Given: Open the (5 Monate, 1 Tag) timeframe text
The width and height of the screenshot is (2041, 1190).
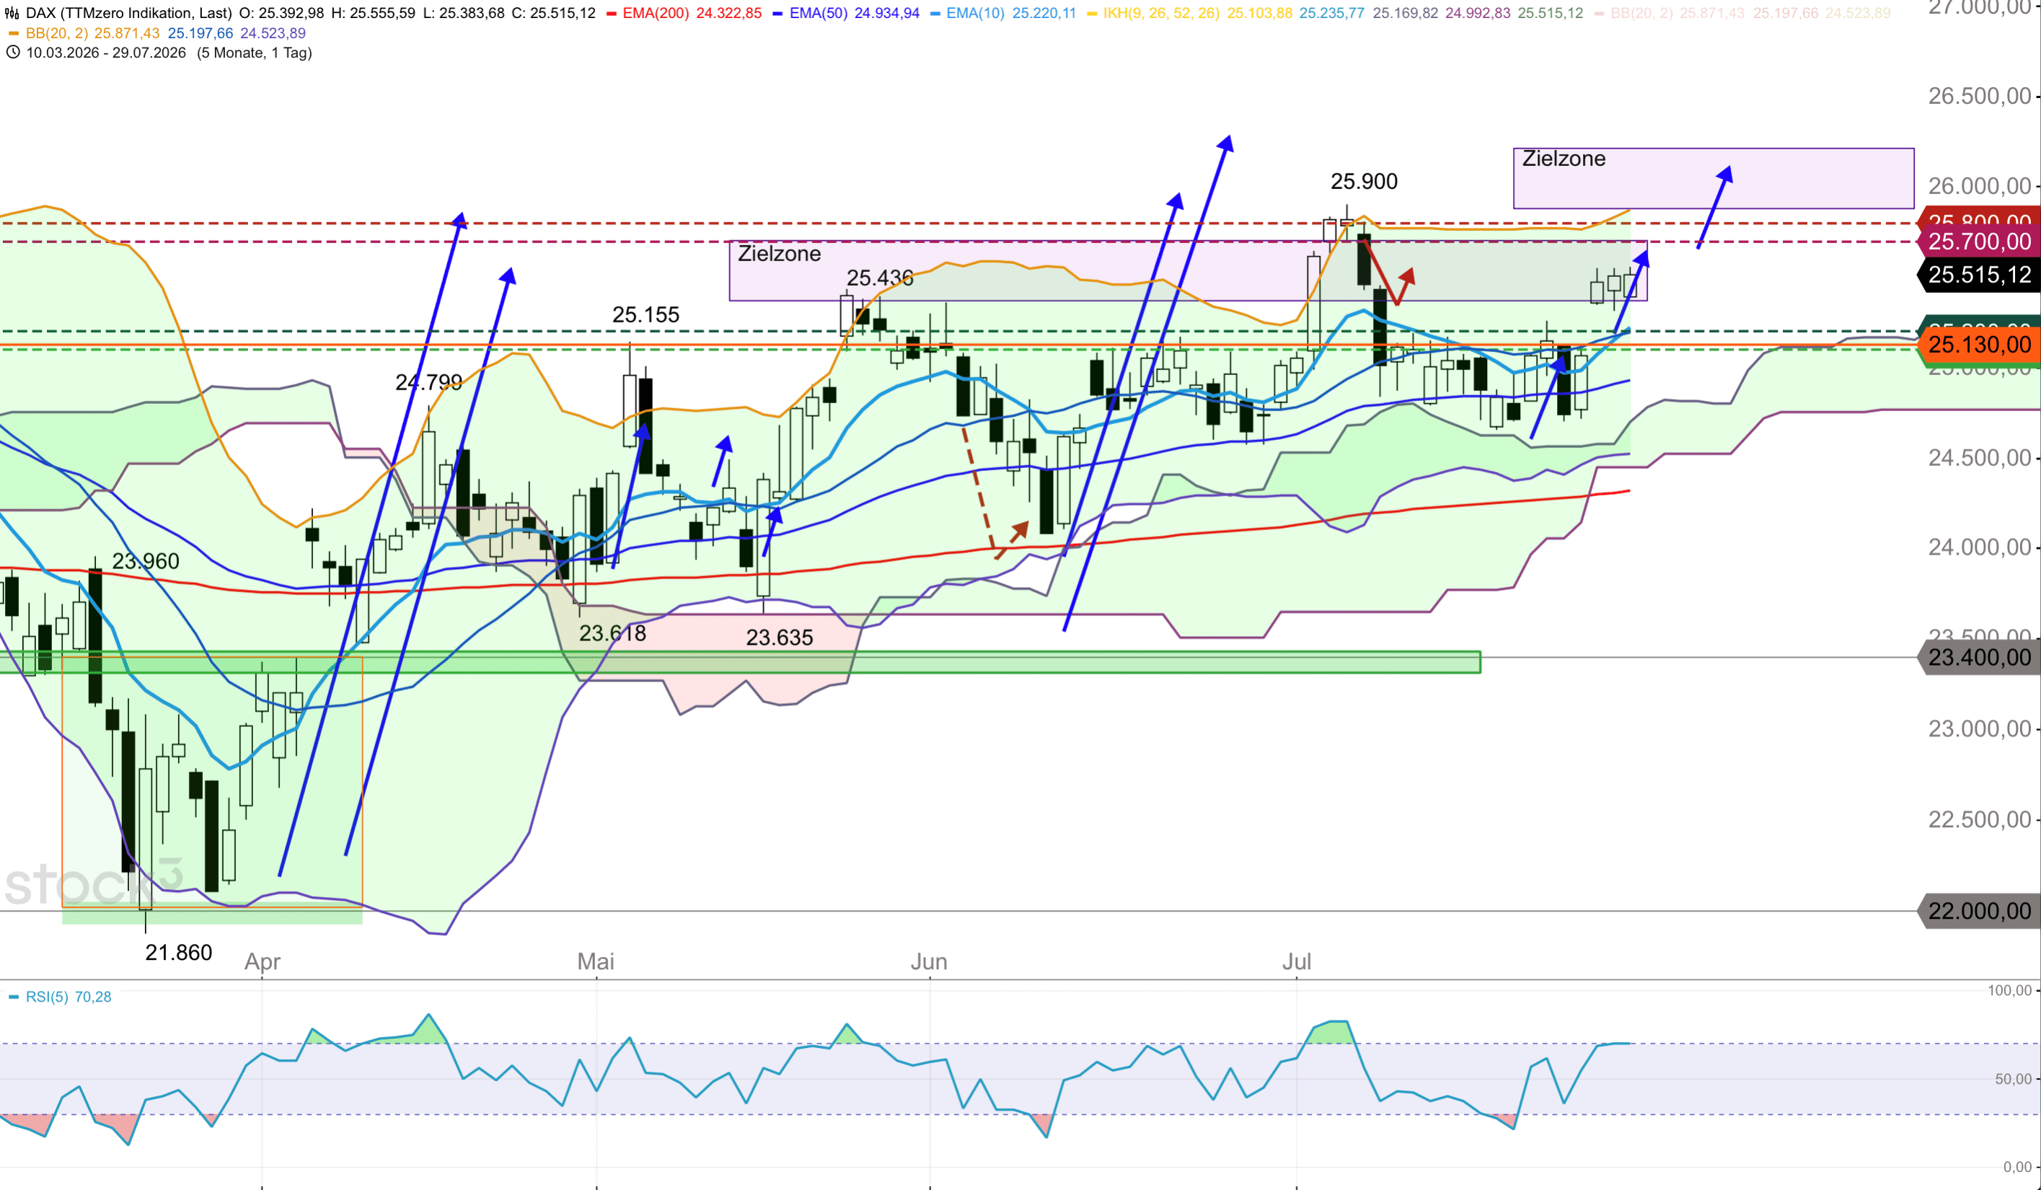Looking at the screenshot, I should (255, 53).
